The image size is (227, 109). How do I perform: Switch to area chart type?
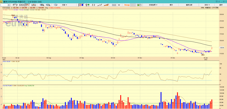(106, 5)
